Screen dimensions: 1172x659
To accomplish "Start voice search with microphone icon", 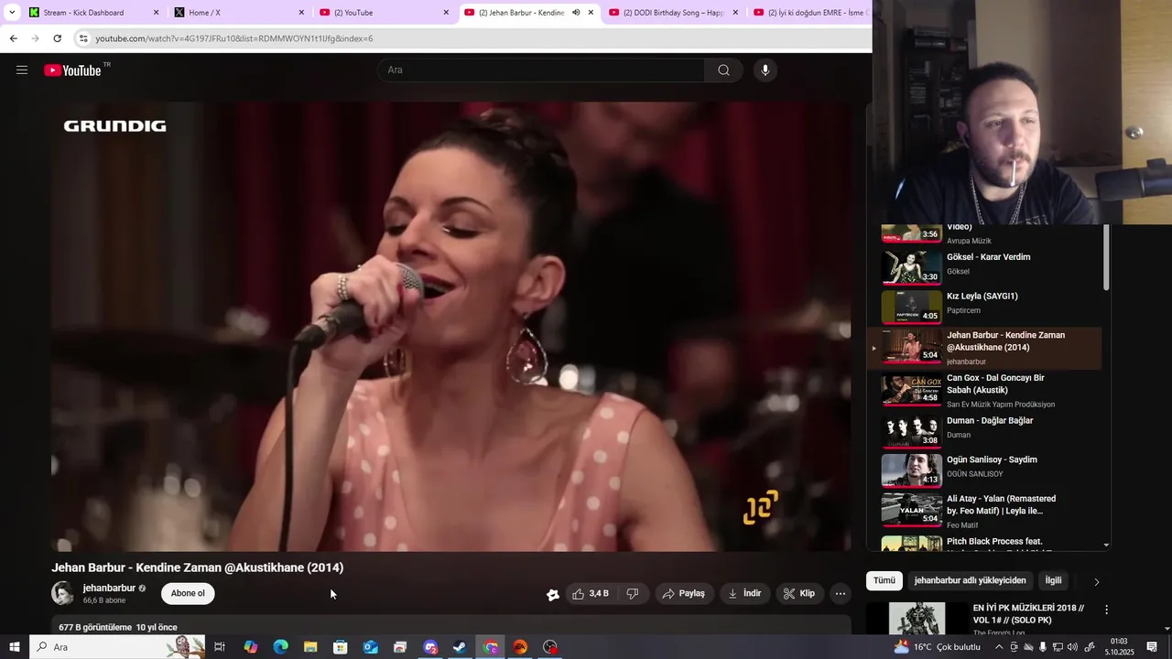I will [x=765, y=70].
